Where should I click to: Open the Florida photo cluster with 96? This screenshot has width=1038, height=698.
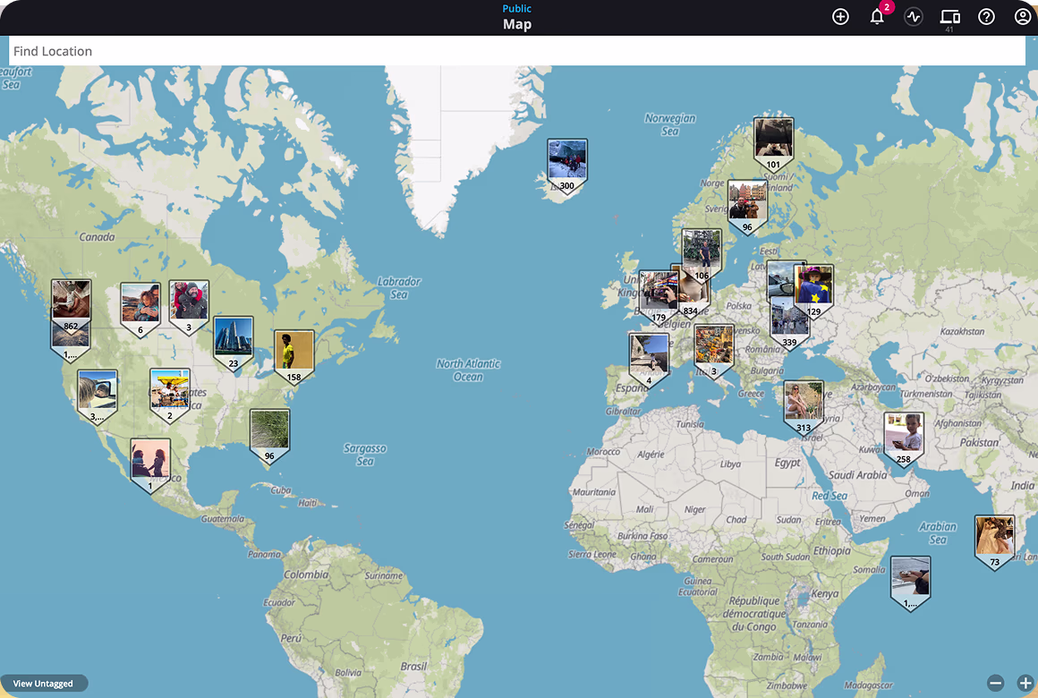coord(269,431)
